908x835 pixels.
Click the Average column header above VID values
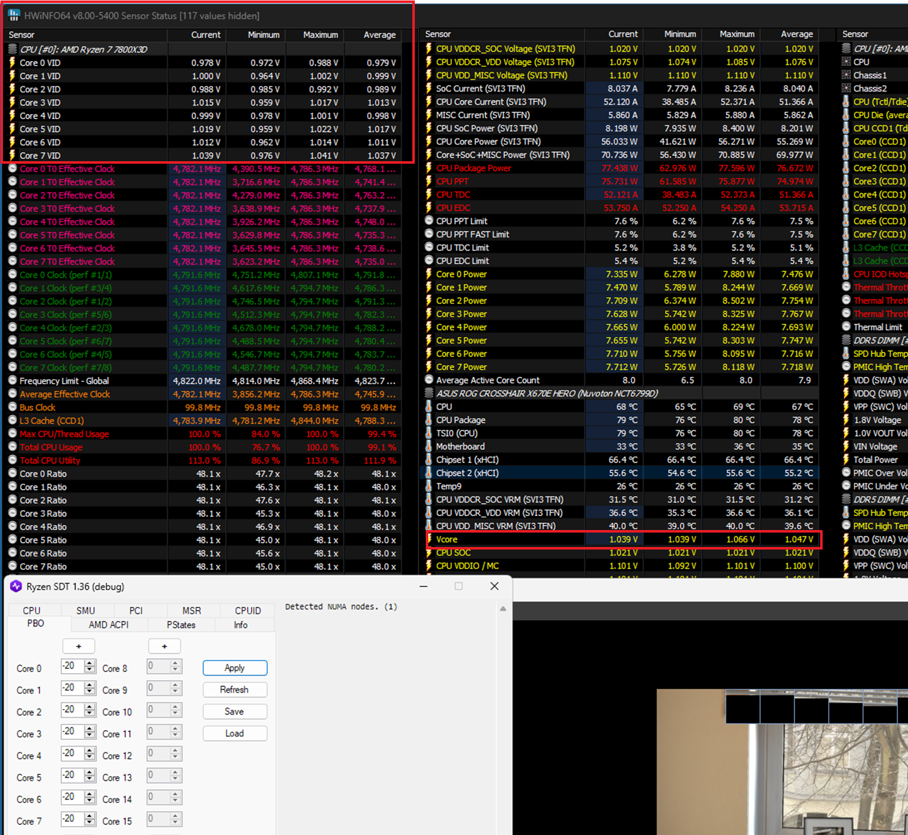pyautogui.click(x=379, y=35)
